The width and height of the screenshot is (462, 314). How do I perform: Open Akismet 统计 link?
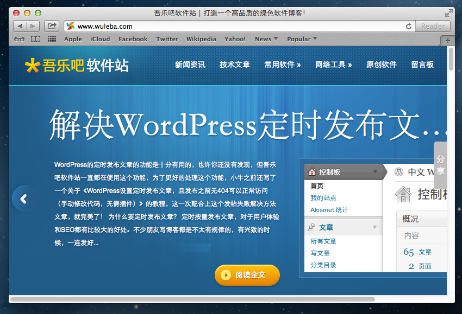click(x=329, y=210)
